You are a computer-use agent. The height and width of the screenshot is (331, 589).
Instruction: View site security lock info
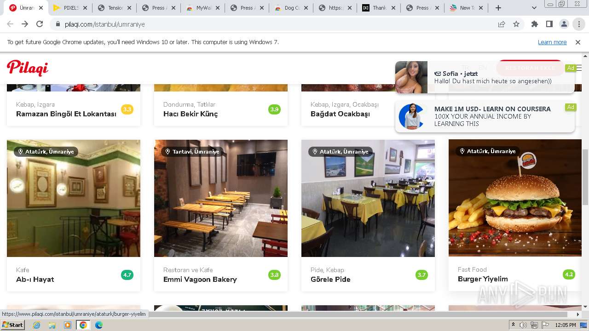click(x=58, y=24)
